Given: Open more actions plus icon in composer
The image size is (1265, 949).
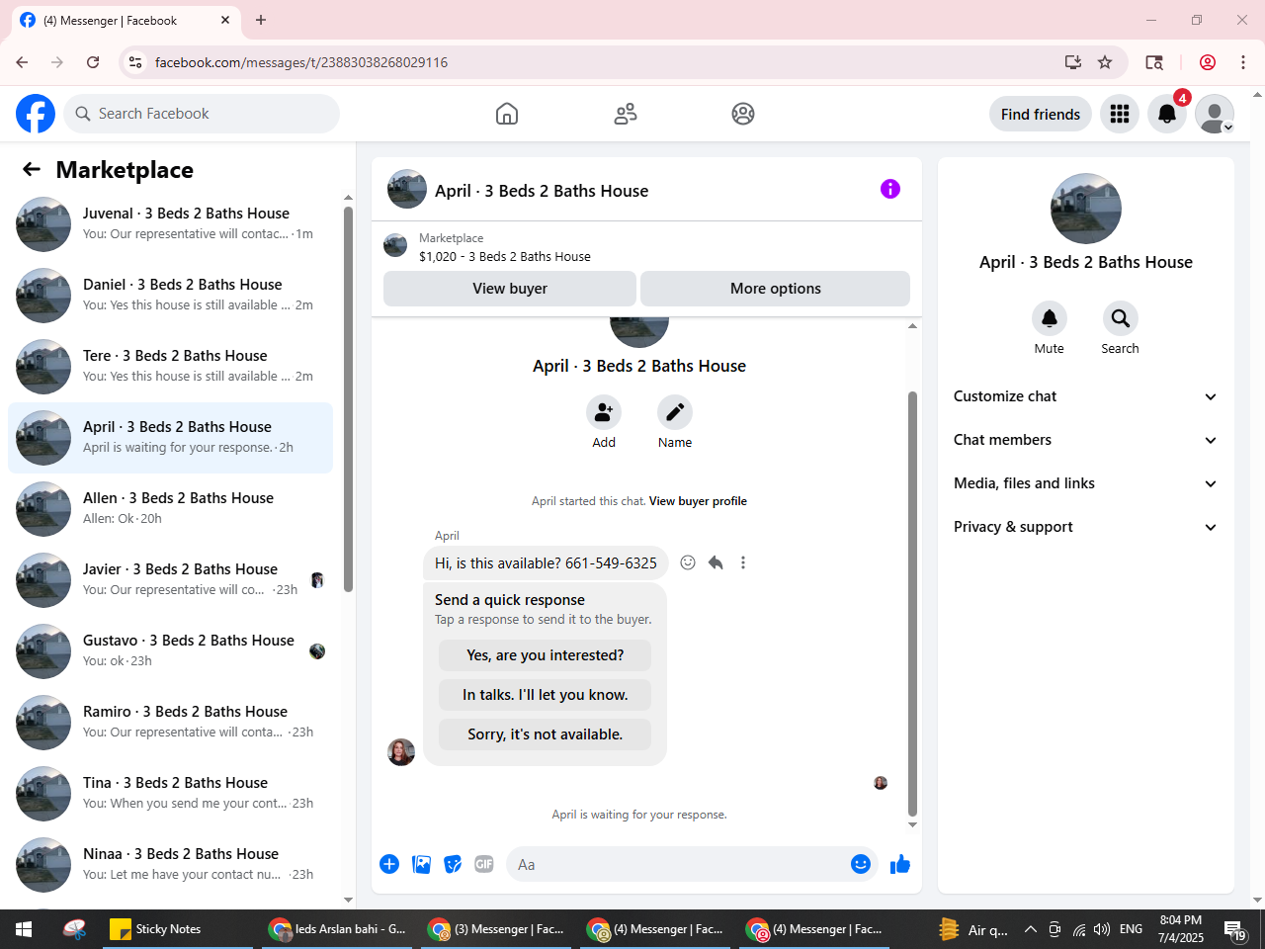Looking at the screenshot, I should click(389, 864).
